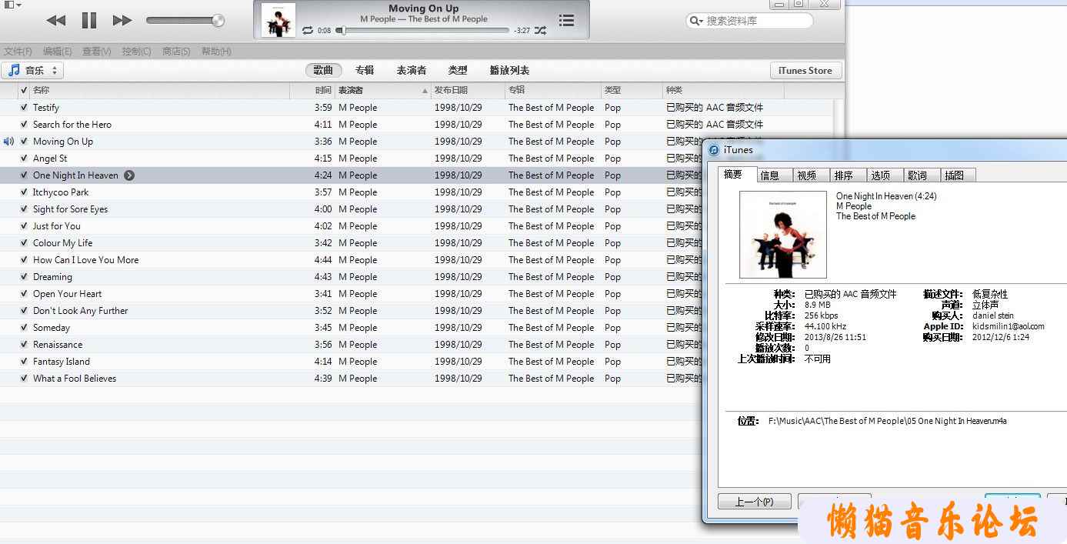The height and width of the screenshot is (544, 1067).
Task: Click the now-playing album art thumbnail
Action: (x=278, y=20)
